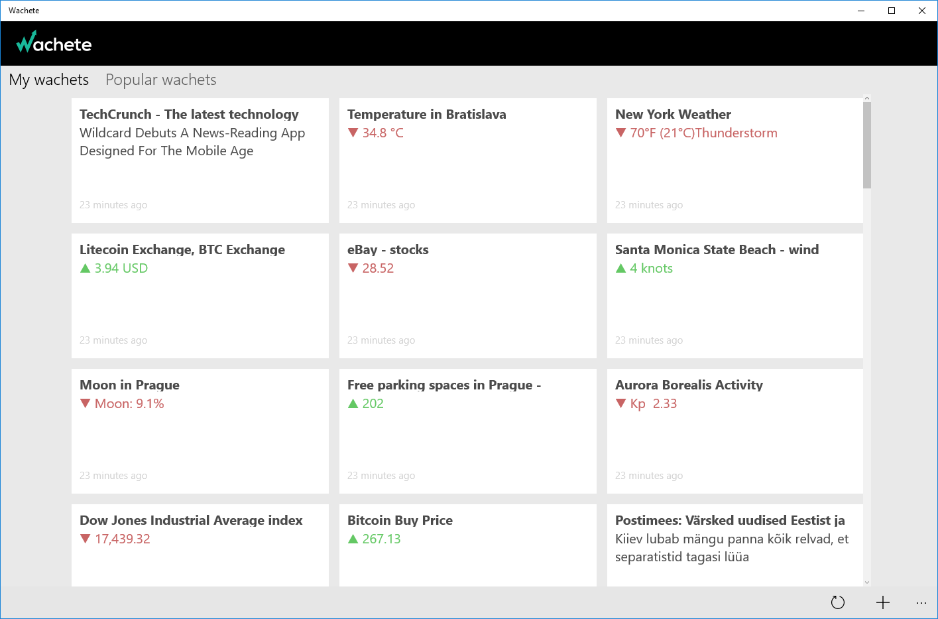The width and height of the screenshot is (938, 619).
Task: Open the Postimees news wachet
Action: point(734,545)
